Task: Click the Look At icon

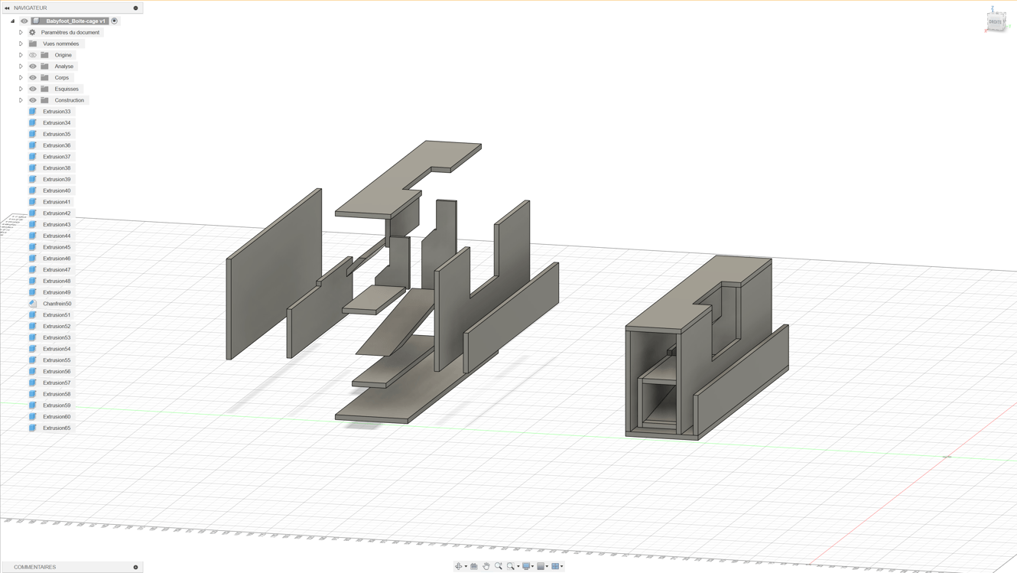Action: click(x=474, y=566)
